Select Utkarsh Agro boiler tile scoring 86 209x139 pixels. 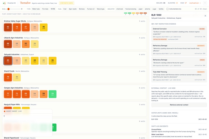pos(8,44)
